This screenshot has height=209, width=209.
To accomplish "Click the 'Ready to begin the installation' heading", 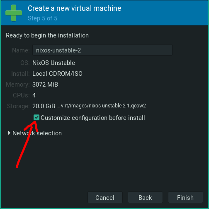I will (x=47, y=35).
